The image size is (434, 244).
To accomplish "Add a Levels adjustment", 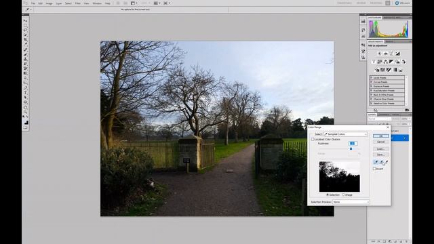I will 386,54.
